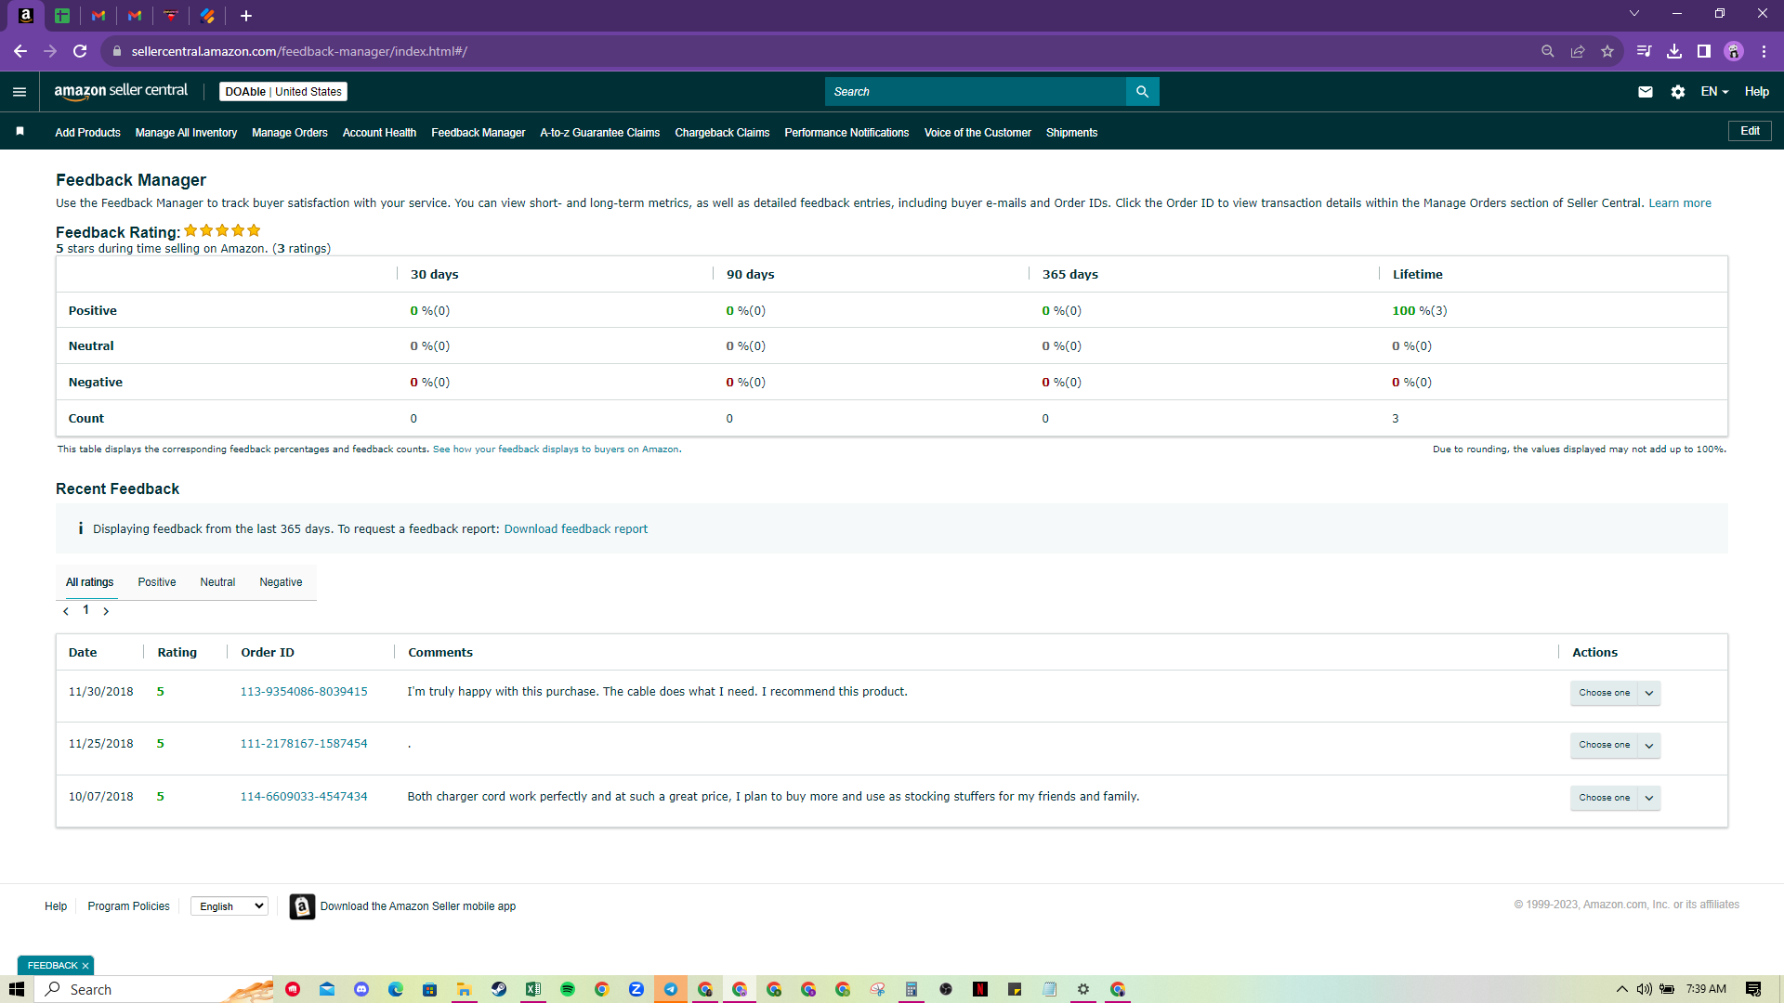This screenshot has height=1003, width=1784.
Task: Go back with the browser back arrow
Action: tap(20, 51)
